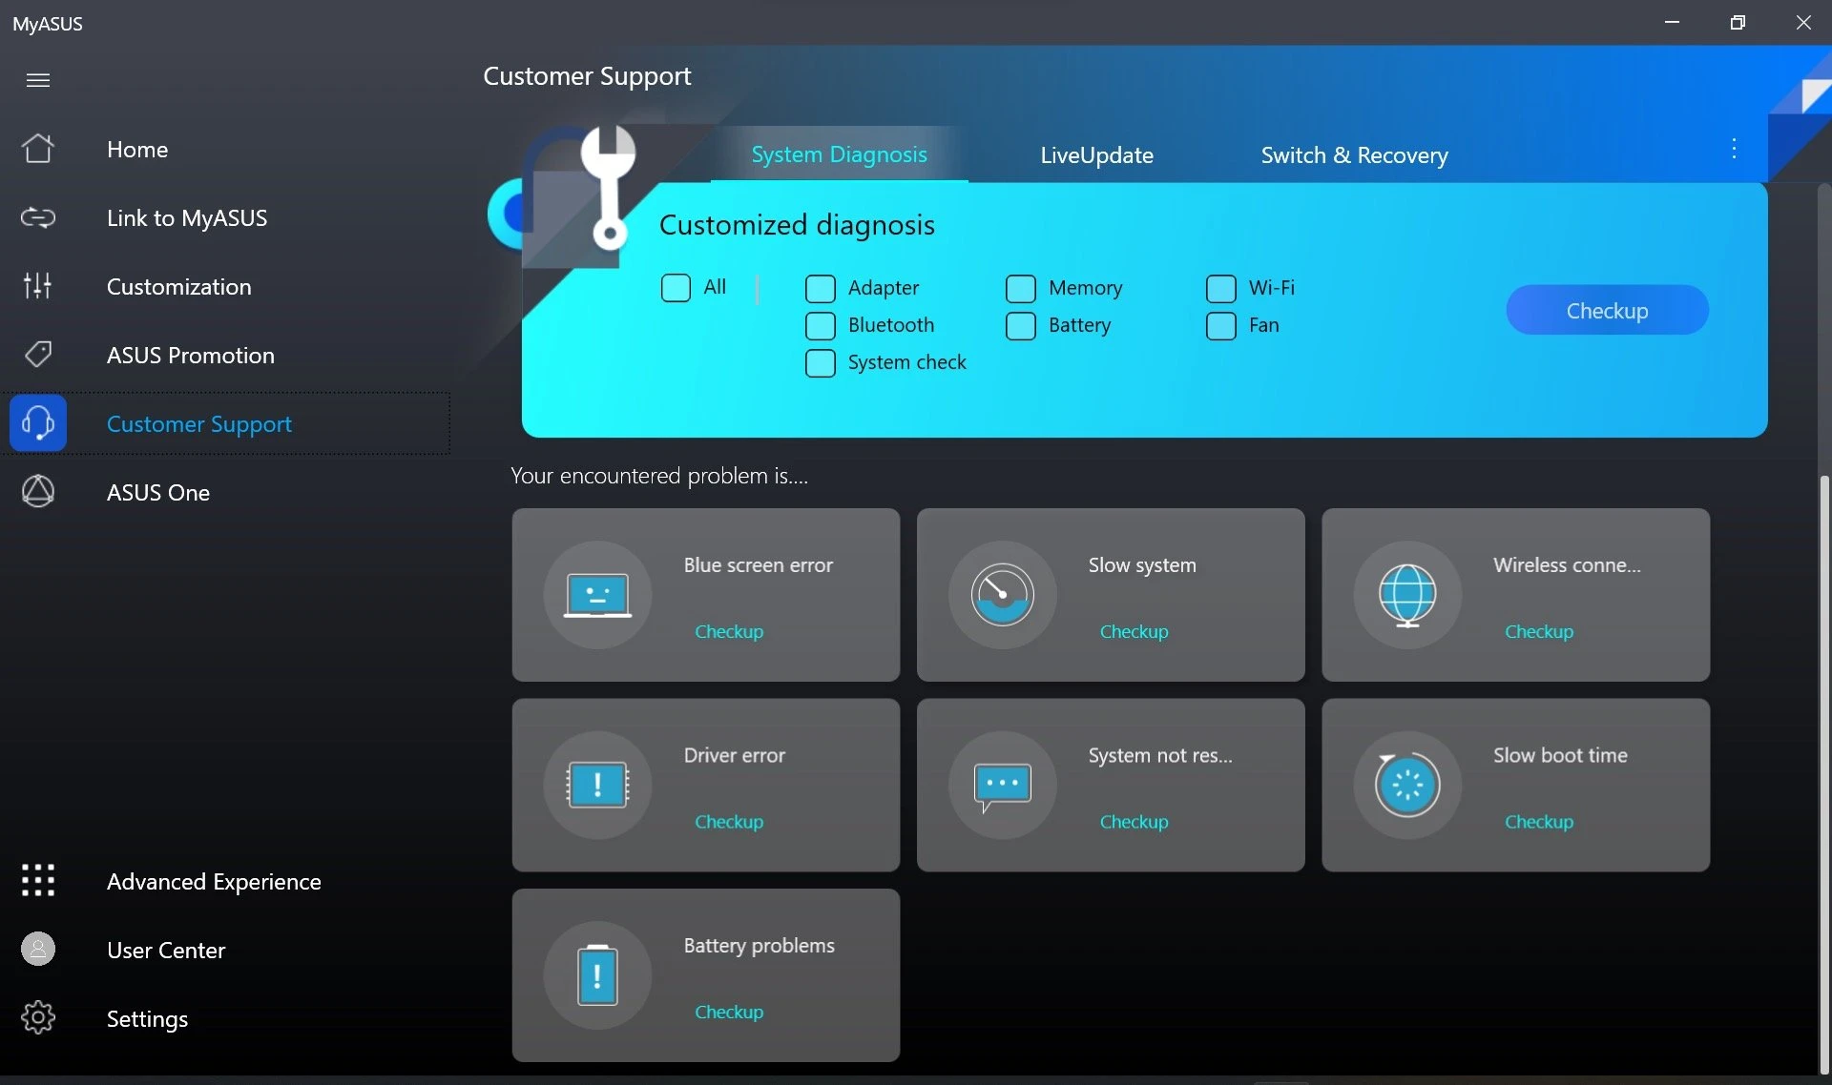Click the User Center avatar icon
Screen dimensions: 1832x1085
38,950
